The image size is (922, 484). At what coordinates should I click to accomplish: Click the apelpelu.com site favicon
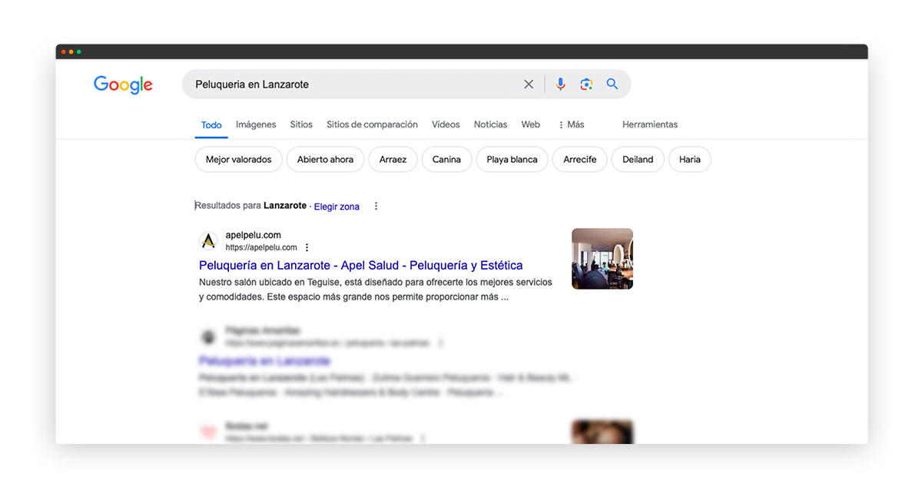208,241
